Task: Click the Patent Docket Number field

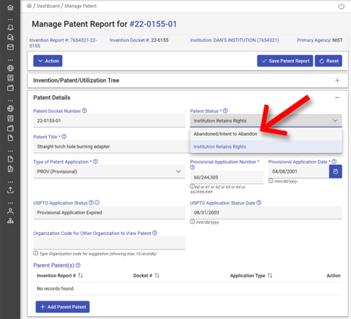Action: tap(109, 121)
